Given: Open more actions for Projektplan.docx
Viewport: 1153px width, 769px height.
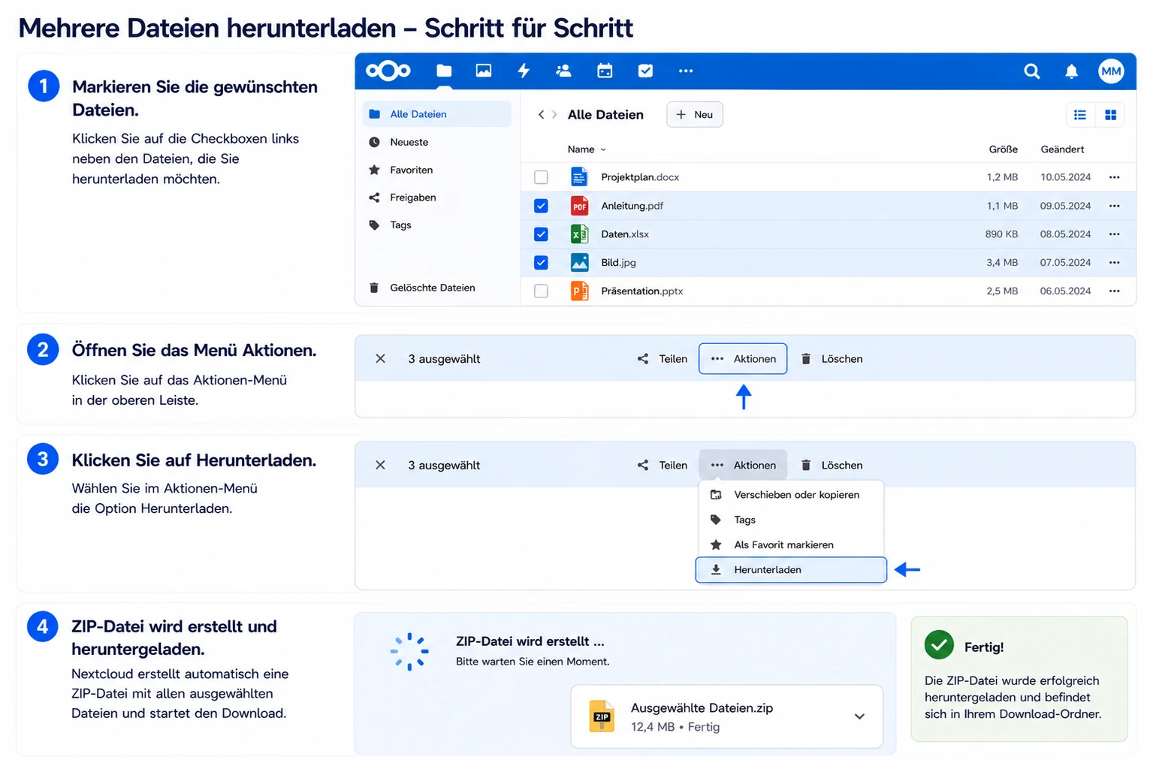Looking at the screenshot, I should pos(1114,177).
